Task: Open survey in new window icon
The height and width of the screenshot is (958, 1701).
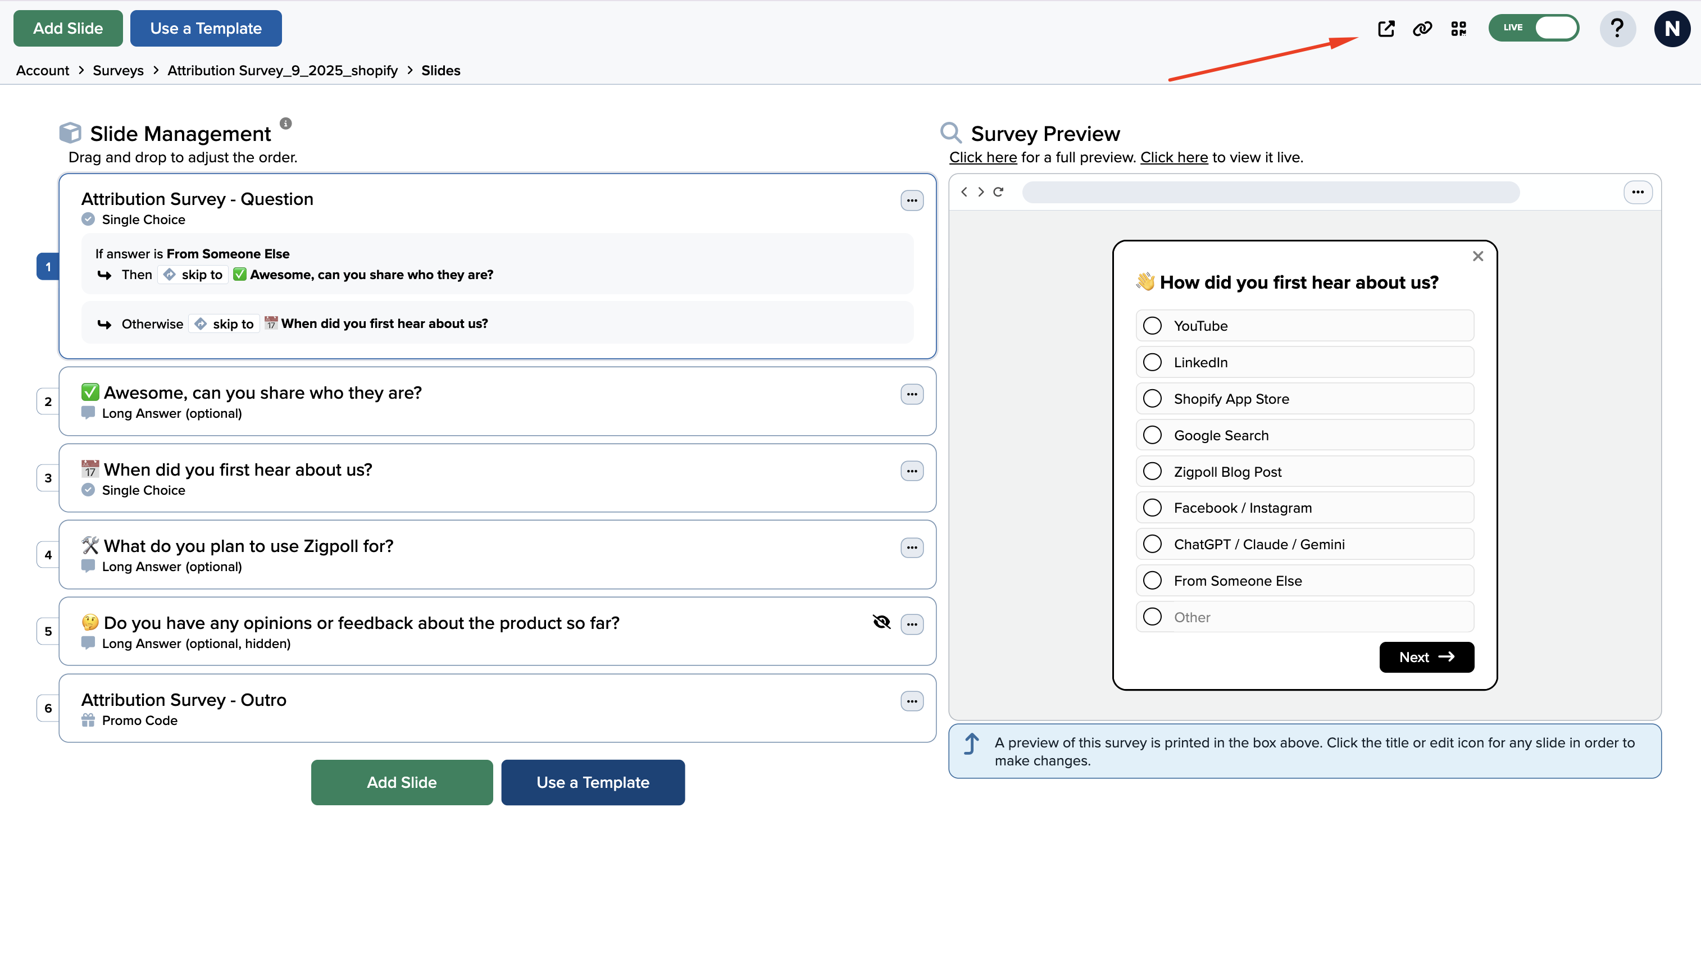Action: coord(1386,29)
